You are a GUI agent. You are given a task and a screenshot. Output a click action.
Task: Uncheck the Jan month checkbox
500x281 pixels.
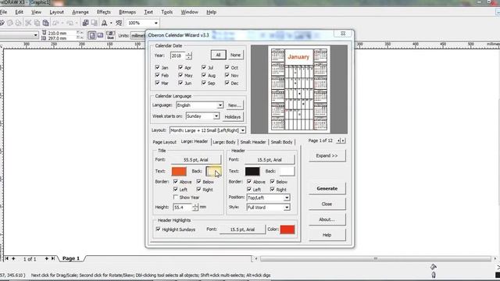point(157,68)
